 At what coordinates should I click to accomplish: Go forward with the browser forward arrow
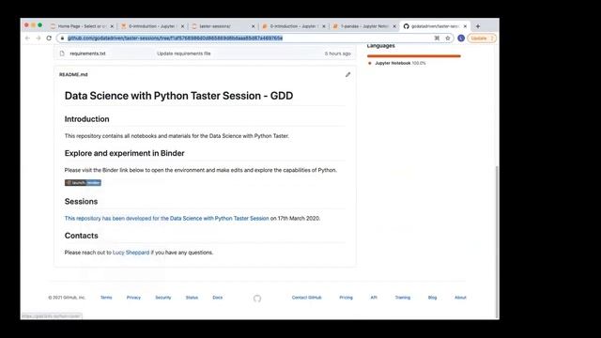tap(38, 38)
